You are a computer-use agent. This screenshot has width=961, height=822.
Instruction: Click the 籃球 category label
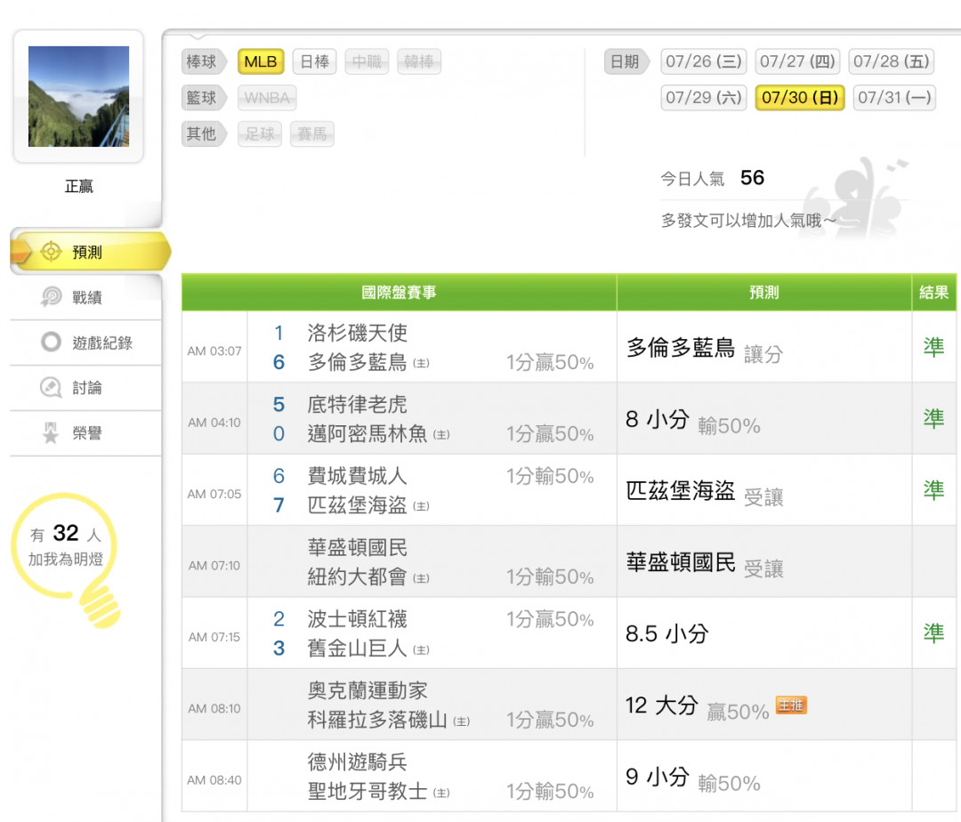(x=204, y=98)
